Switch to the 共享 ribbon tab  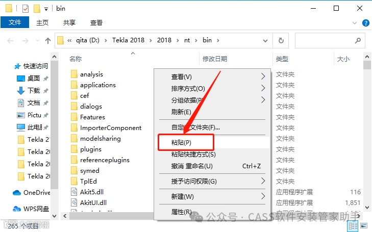(x=69, y=22)
